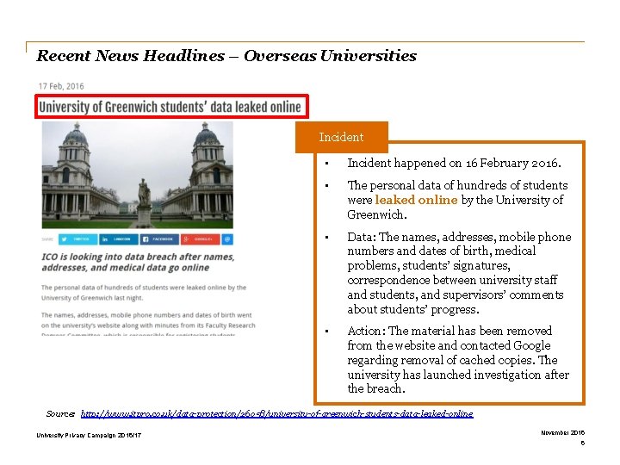Click the bullet 'Incident happened on 16 February 2016'
620x465 pixels.
pos(454,163)
